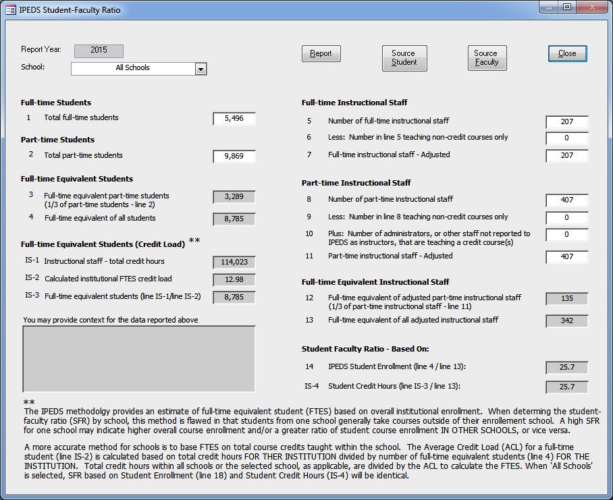Click the 'Report Year:' label
The height and width of the screenshot is (500, 613).
(41, 50)
